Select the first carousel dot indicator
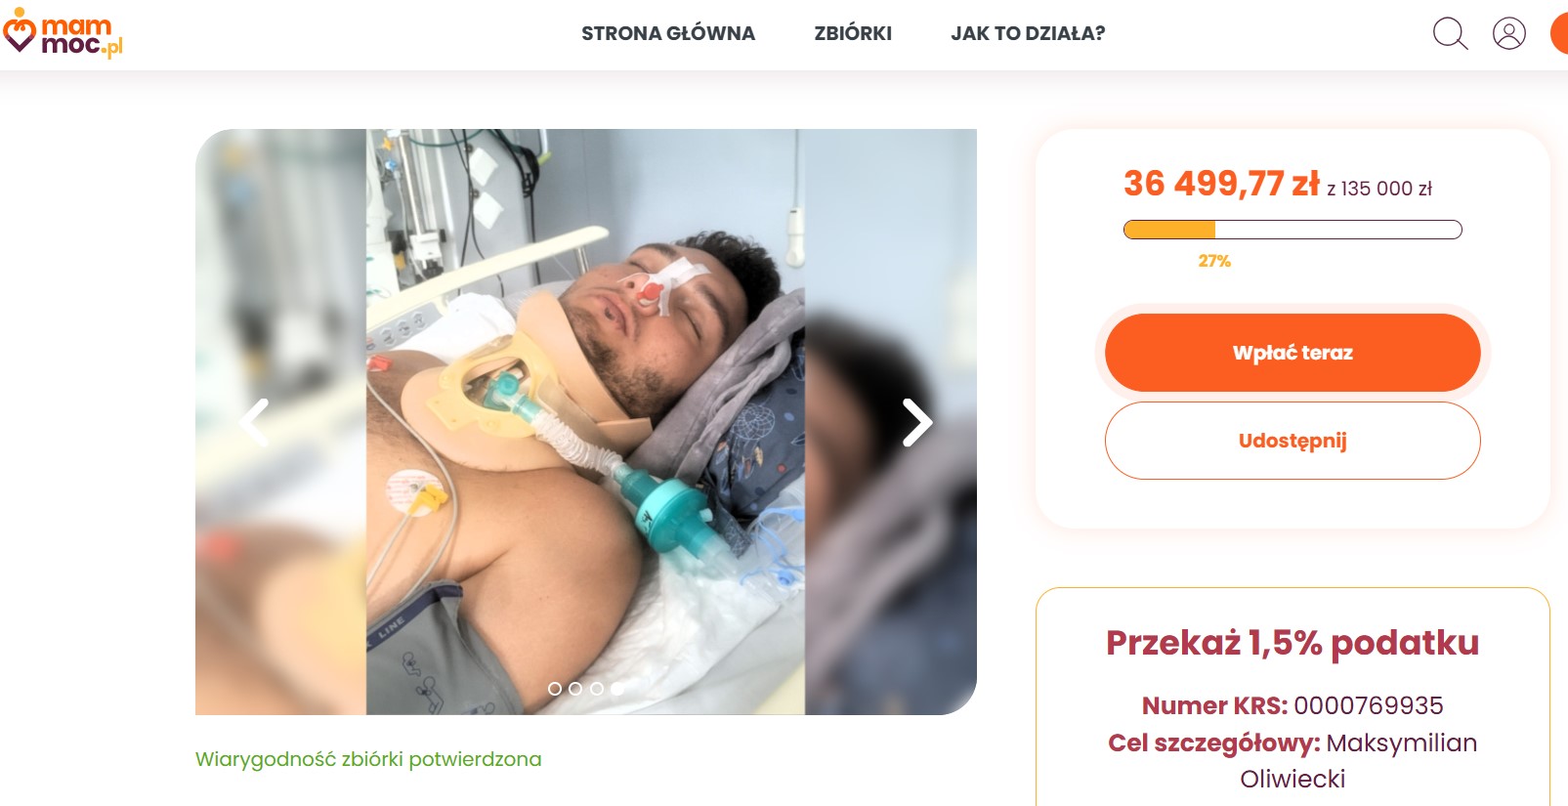 click(x=555, y=689)
